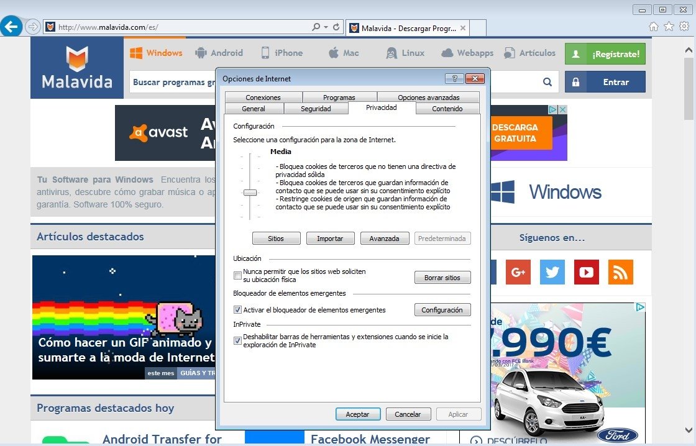Click the Entrar login button
696x446 pixels.
[x=605, y=81]
